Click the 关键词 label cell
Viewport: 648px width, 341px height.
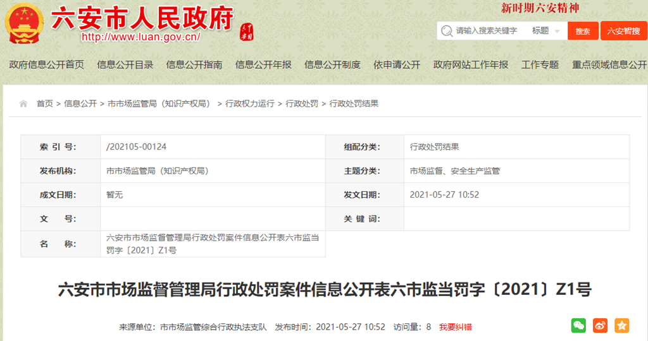click(365, 218)
